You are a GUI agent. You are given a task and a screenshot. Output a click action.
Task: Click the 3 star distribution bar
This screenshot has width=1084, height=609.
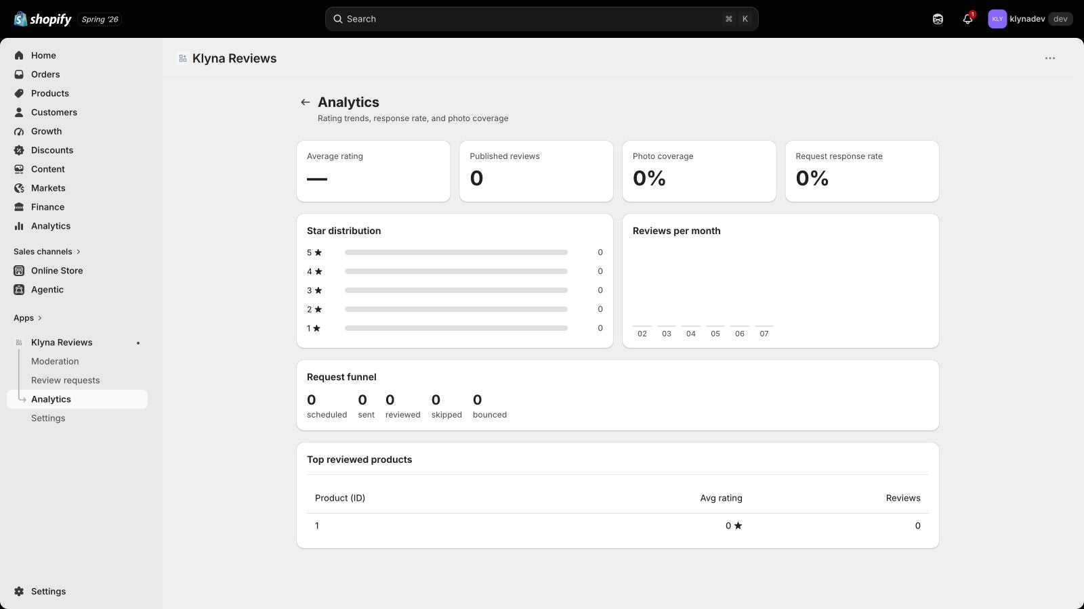[456, 290]
